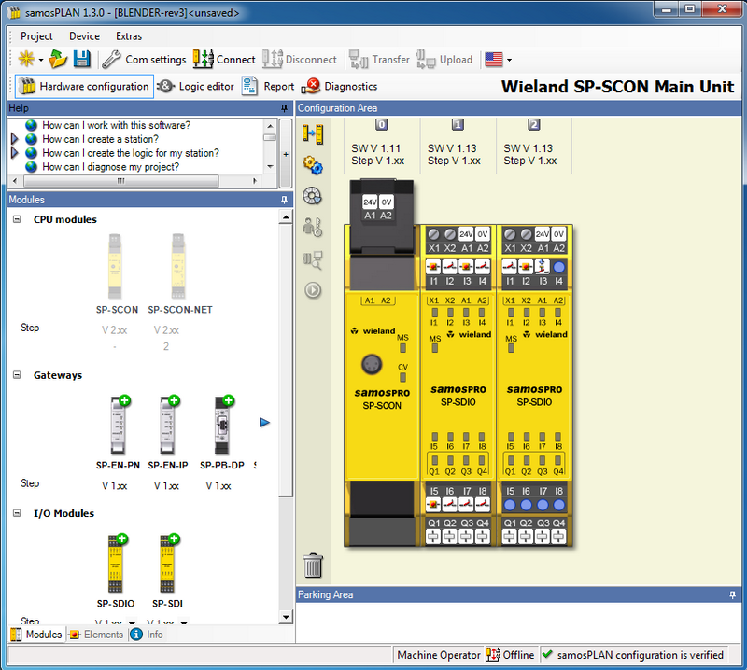Open 'How can I create the logic' help
Screen dimensions: 747x670
tap(131, 153)
